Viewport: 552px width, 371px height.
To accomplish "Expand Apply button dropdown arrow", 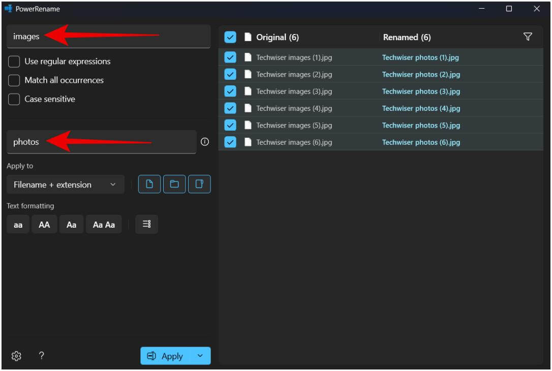I will pos(200,356).
